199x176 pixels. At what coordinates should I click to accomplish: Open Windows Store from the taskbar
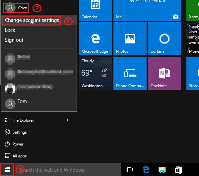[x=178, y=170]
